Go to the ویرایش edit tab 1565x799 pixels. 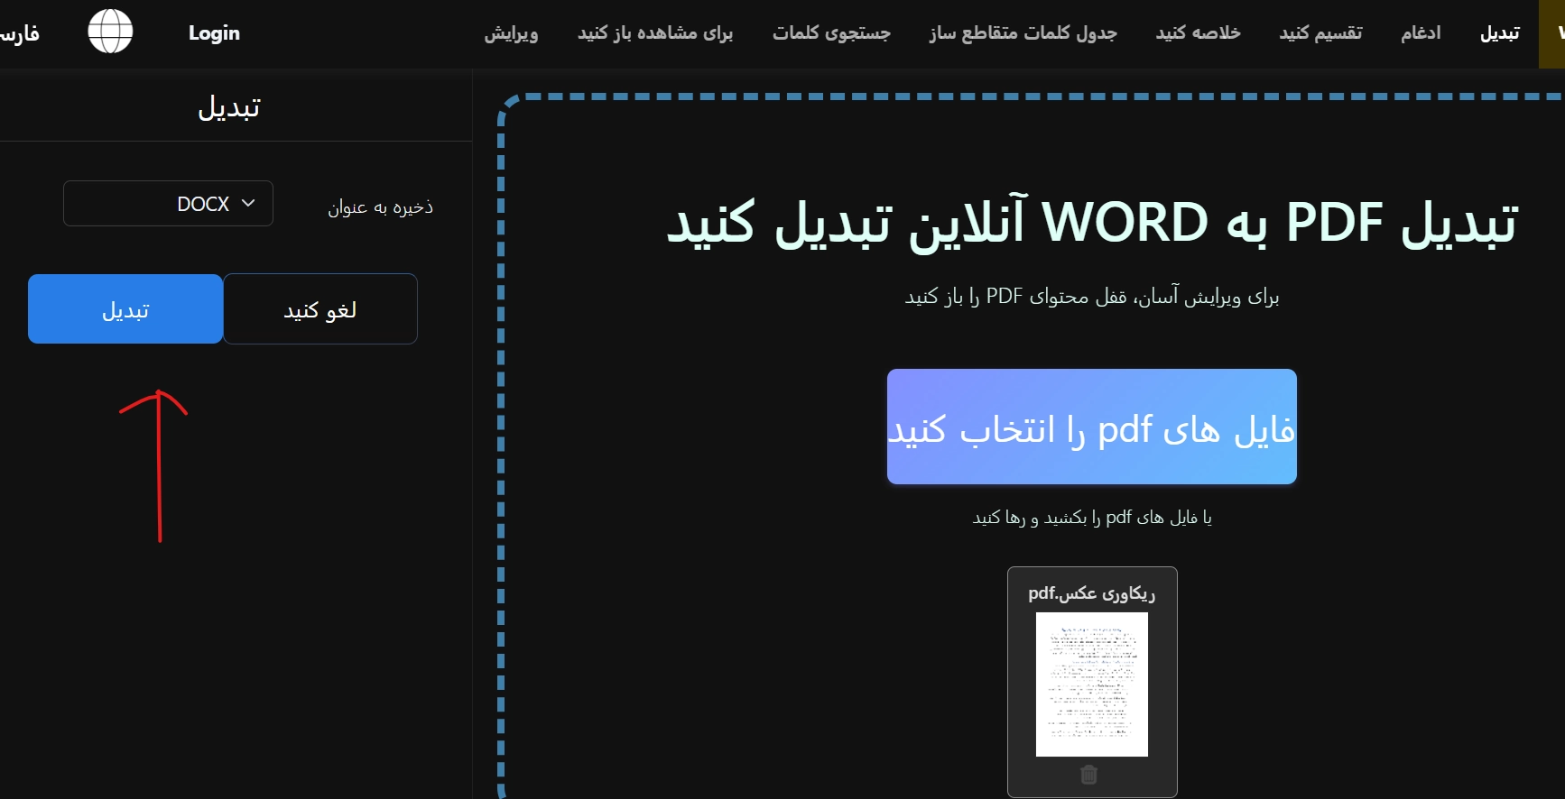tap(511, 33)
